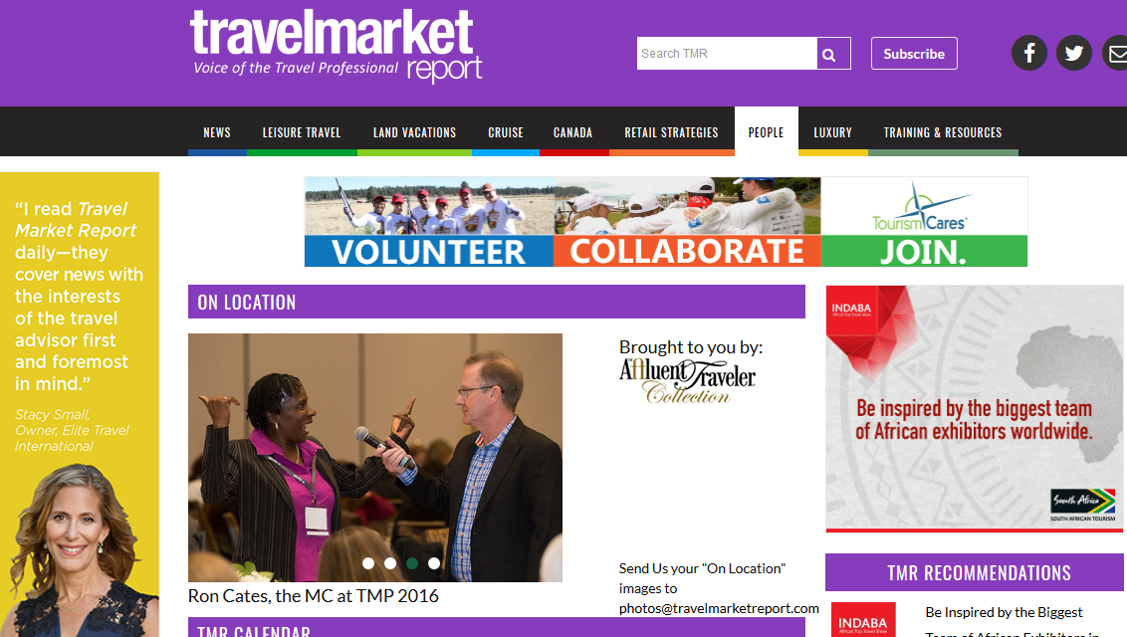This screenshot has height=637, width=1127.
Task: Open the Facebook page icon
Action: point(1029,53)
